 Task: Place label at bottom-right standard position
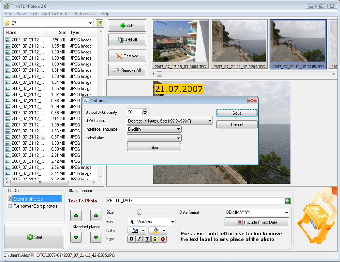[x=96, y=237]
